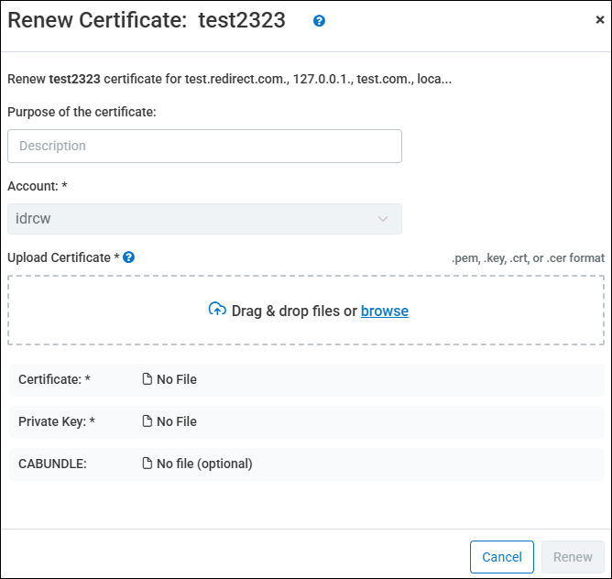Open the Account dropdown showing idrcw

pyautogui.click(x=204, y=219)
